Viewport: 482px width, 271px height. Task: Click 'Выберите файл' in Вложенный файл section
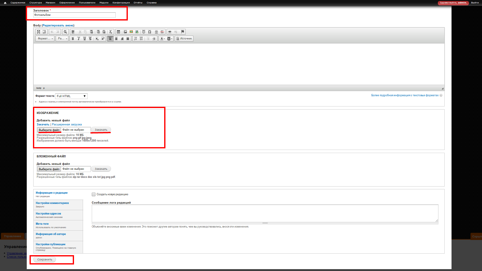tap(49, 169)
